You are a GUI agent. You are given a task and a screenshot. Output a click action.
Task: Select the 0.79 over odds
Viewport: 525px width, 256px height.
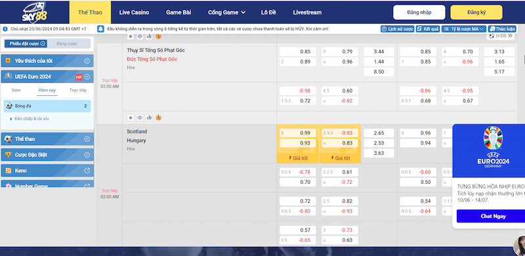(340, 52)
